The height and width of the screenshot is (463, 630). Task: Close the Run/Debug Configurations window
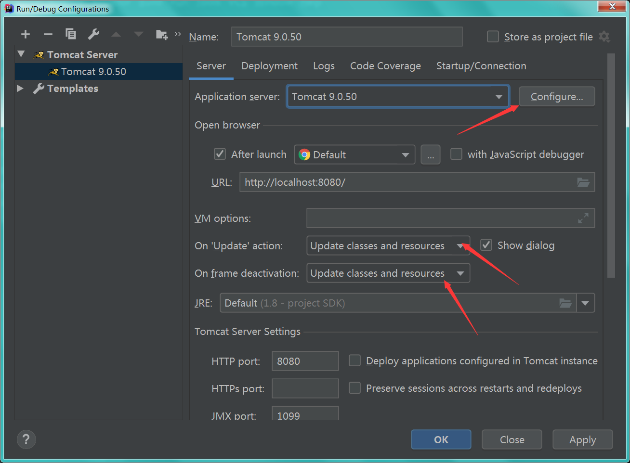click(612, 6)
